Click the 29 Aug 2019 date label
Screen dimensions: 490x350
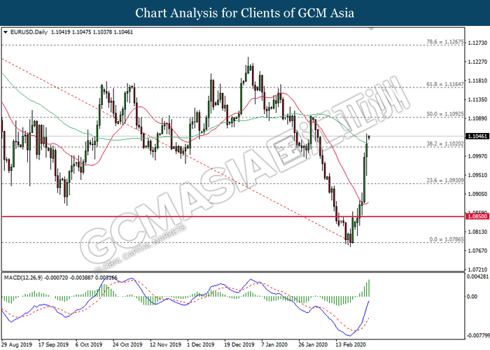[x=17, y=344]
